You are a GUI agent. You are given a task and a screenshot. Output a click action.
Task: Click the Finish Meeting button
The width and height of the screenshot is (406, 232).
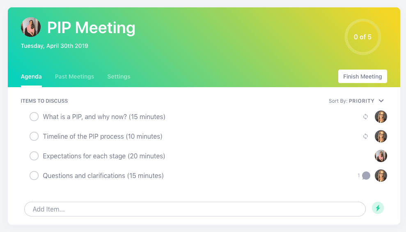[362, 77]
